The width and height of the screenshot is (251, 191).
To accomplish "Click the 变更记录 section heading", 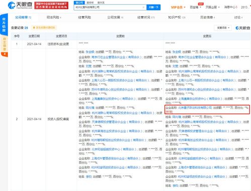I will [20, 28].
